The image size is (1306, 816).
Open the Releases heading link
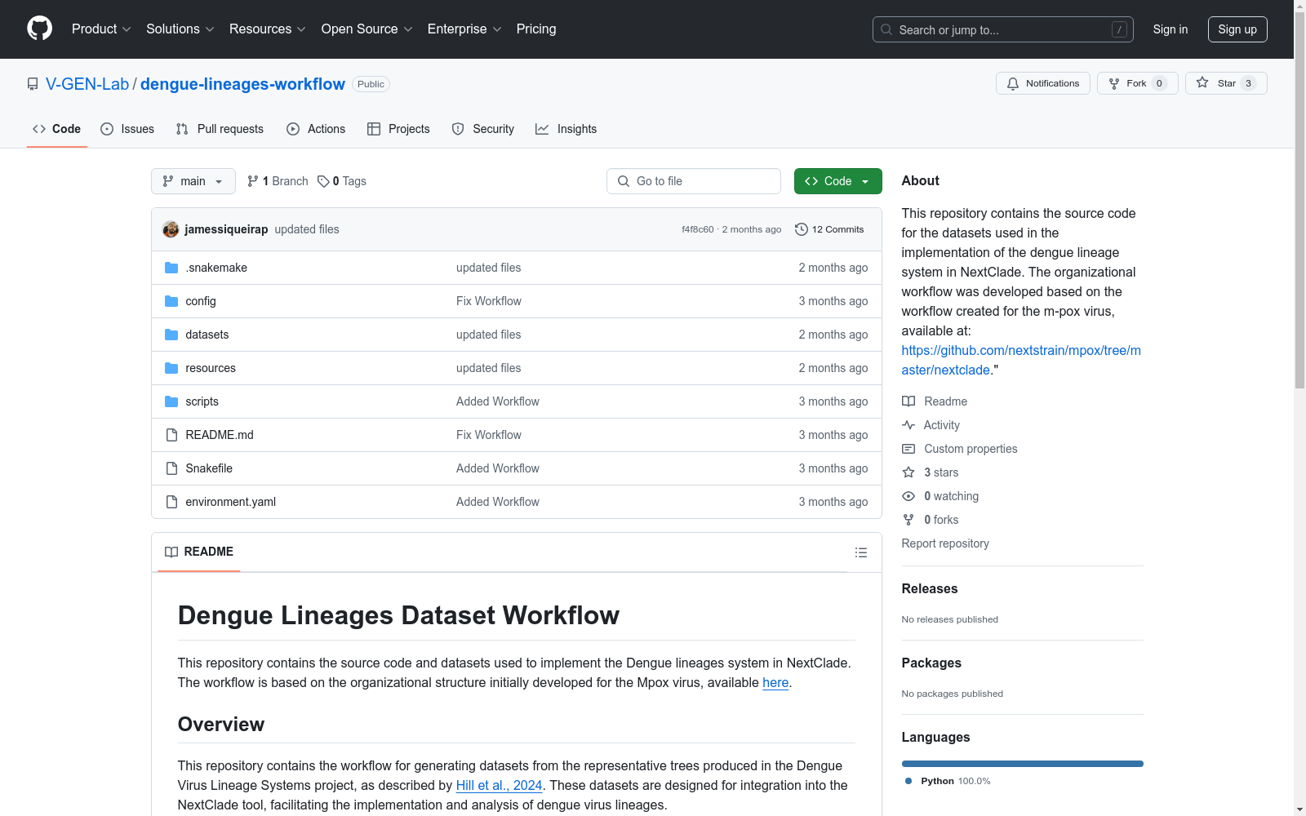[930, 588]
